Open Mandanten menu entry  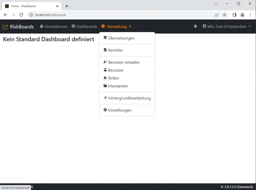[x=127, y=86]
